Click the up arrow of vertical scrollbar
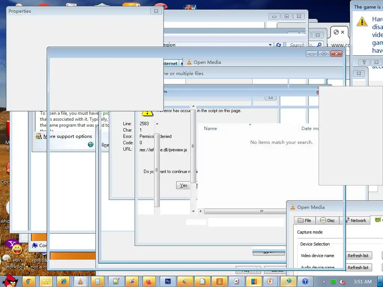This screenshot has width=383, height=287. (193, 107)
